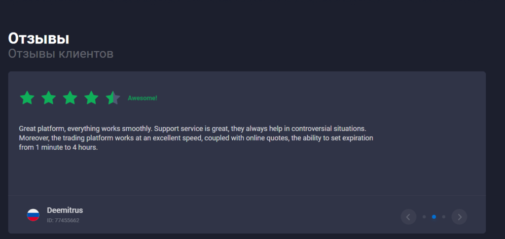Click the Отзывы heading
505x239 pixels.
tap(38, 38)
